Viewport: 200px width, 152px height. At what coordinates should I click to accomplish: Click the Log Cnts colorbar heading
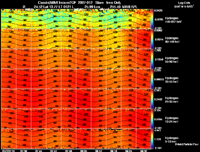tap(184, 3)
